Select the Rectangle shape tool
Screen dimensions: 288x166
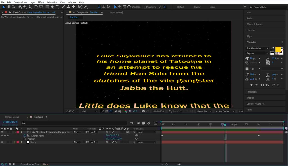coord(47,7)
